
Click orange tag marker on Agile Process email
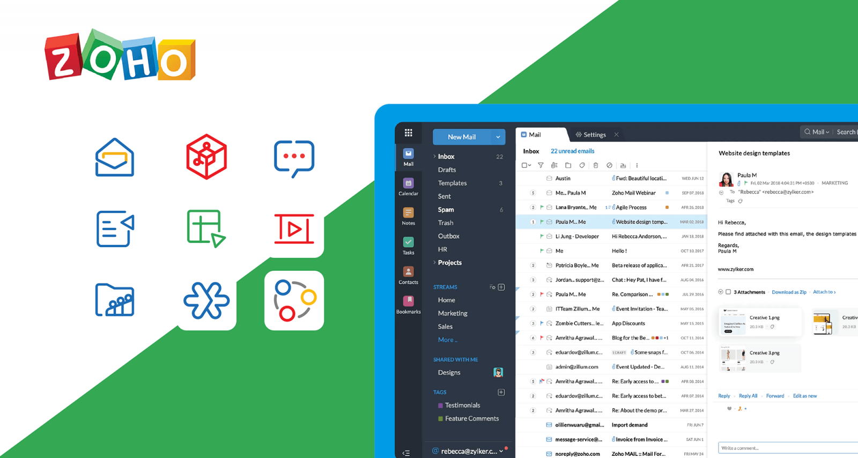[667, 207]
